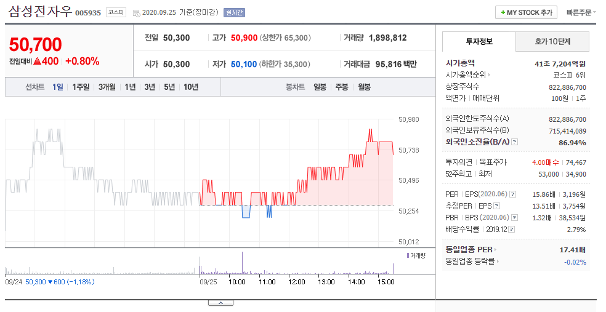Click the 15:00 time axis label
606x312 pixels.
(386, 282)
